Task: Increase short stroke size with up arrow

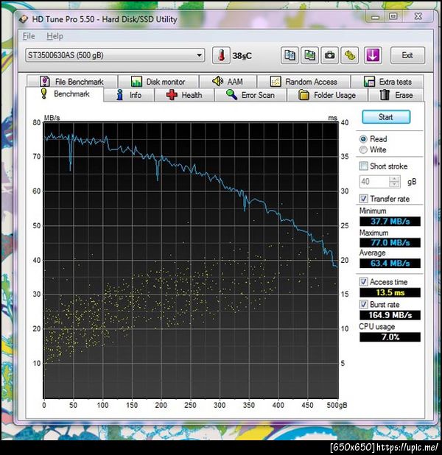Action: coord(394,179)
